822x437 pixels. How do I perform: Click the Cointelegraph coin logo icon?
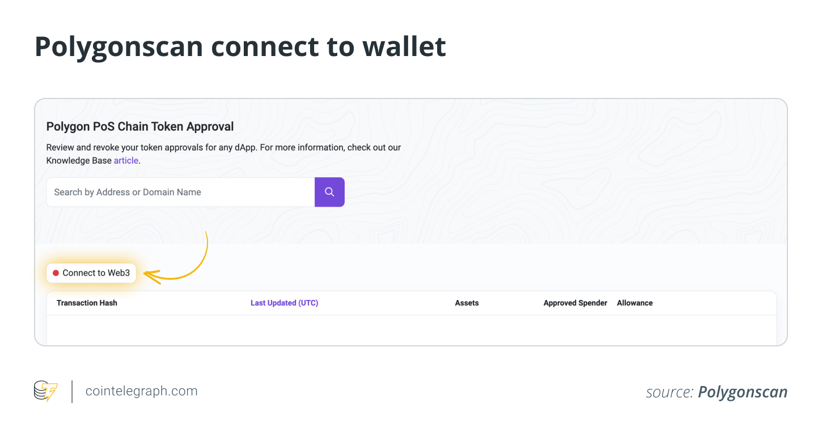pyautogui.click(x=45, y=391)
